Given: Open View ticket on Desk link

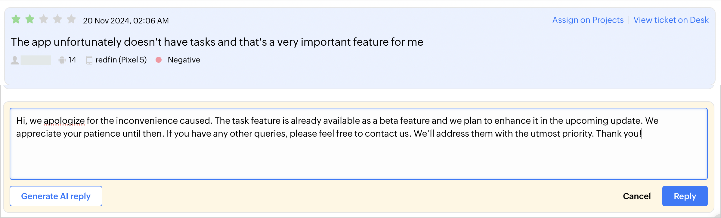Looking at the screenshot, I should point(671,20).
